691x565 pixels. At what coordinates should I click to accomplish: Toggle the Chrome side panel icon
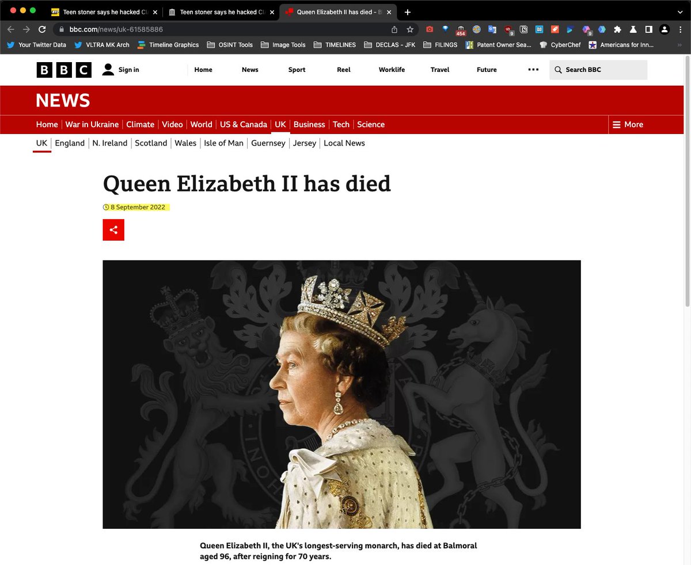pos(649,29)
